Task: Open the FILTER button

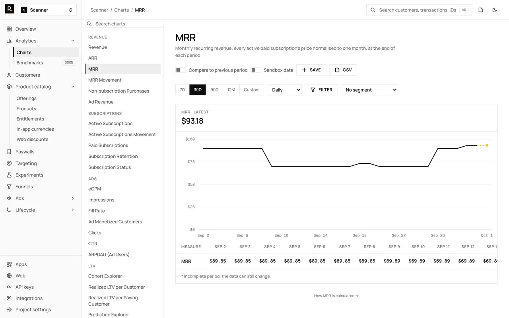Action: click(321, 90)
